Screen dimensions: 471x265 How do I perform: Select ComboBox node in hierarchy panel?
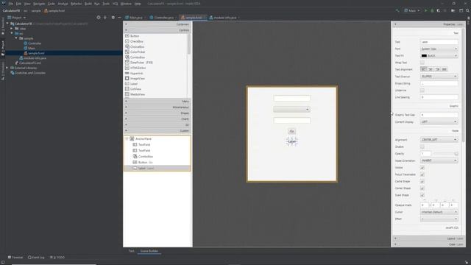pyautogui.click(x=146, y=157)
